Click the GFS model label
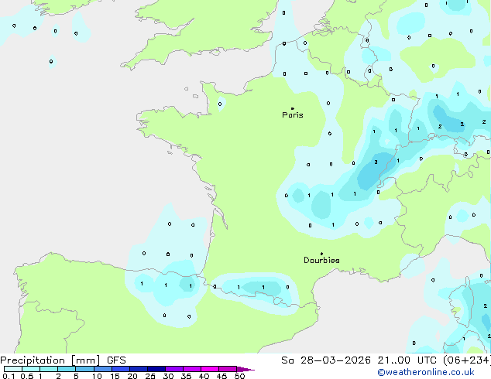Image resolution: width=491 pixels, height=379 pixels. (116, 360)
